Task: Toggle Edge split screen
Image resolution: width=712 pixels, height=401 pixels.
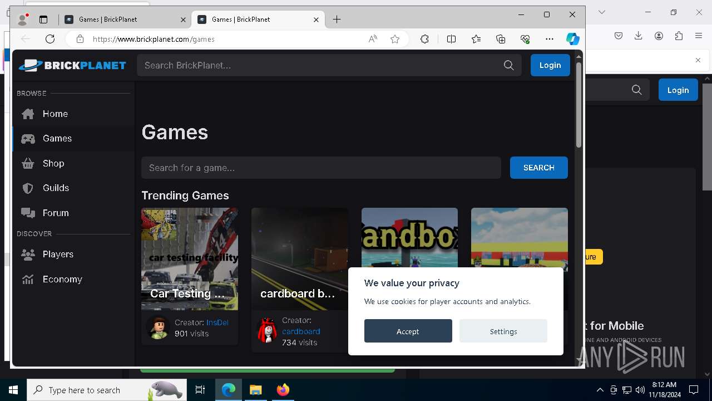Action: (x=451, y=39)
